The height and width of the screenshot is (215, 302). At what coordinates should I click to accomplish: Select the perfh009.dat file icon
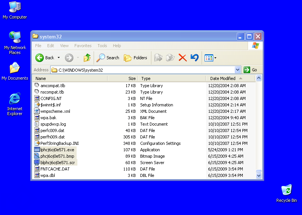click(x=37, y=137)
